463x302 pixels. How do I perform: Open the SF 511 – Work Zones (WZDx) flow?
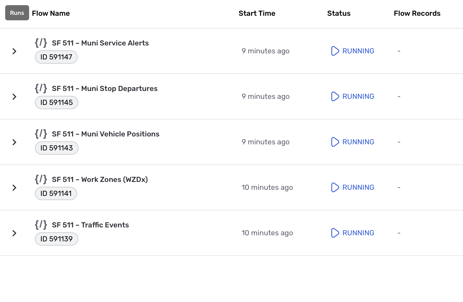point(100,180)
